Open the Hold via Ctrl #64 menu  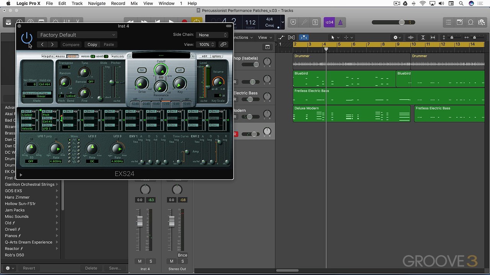coord(45,84)
